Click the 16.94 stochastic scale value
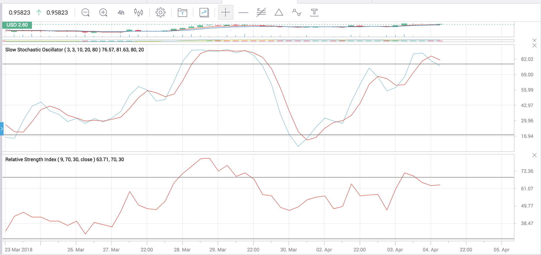 [x=527, y=136]
